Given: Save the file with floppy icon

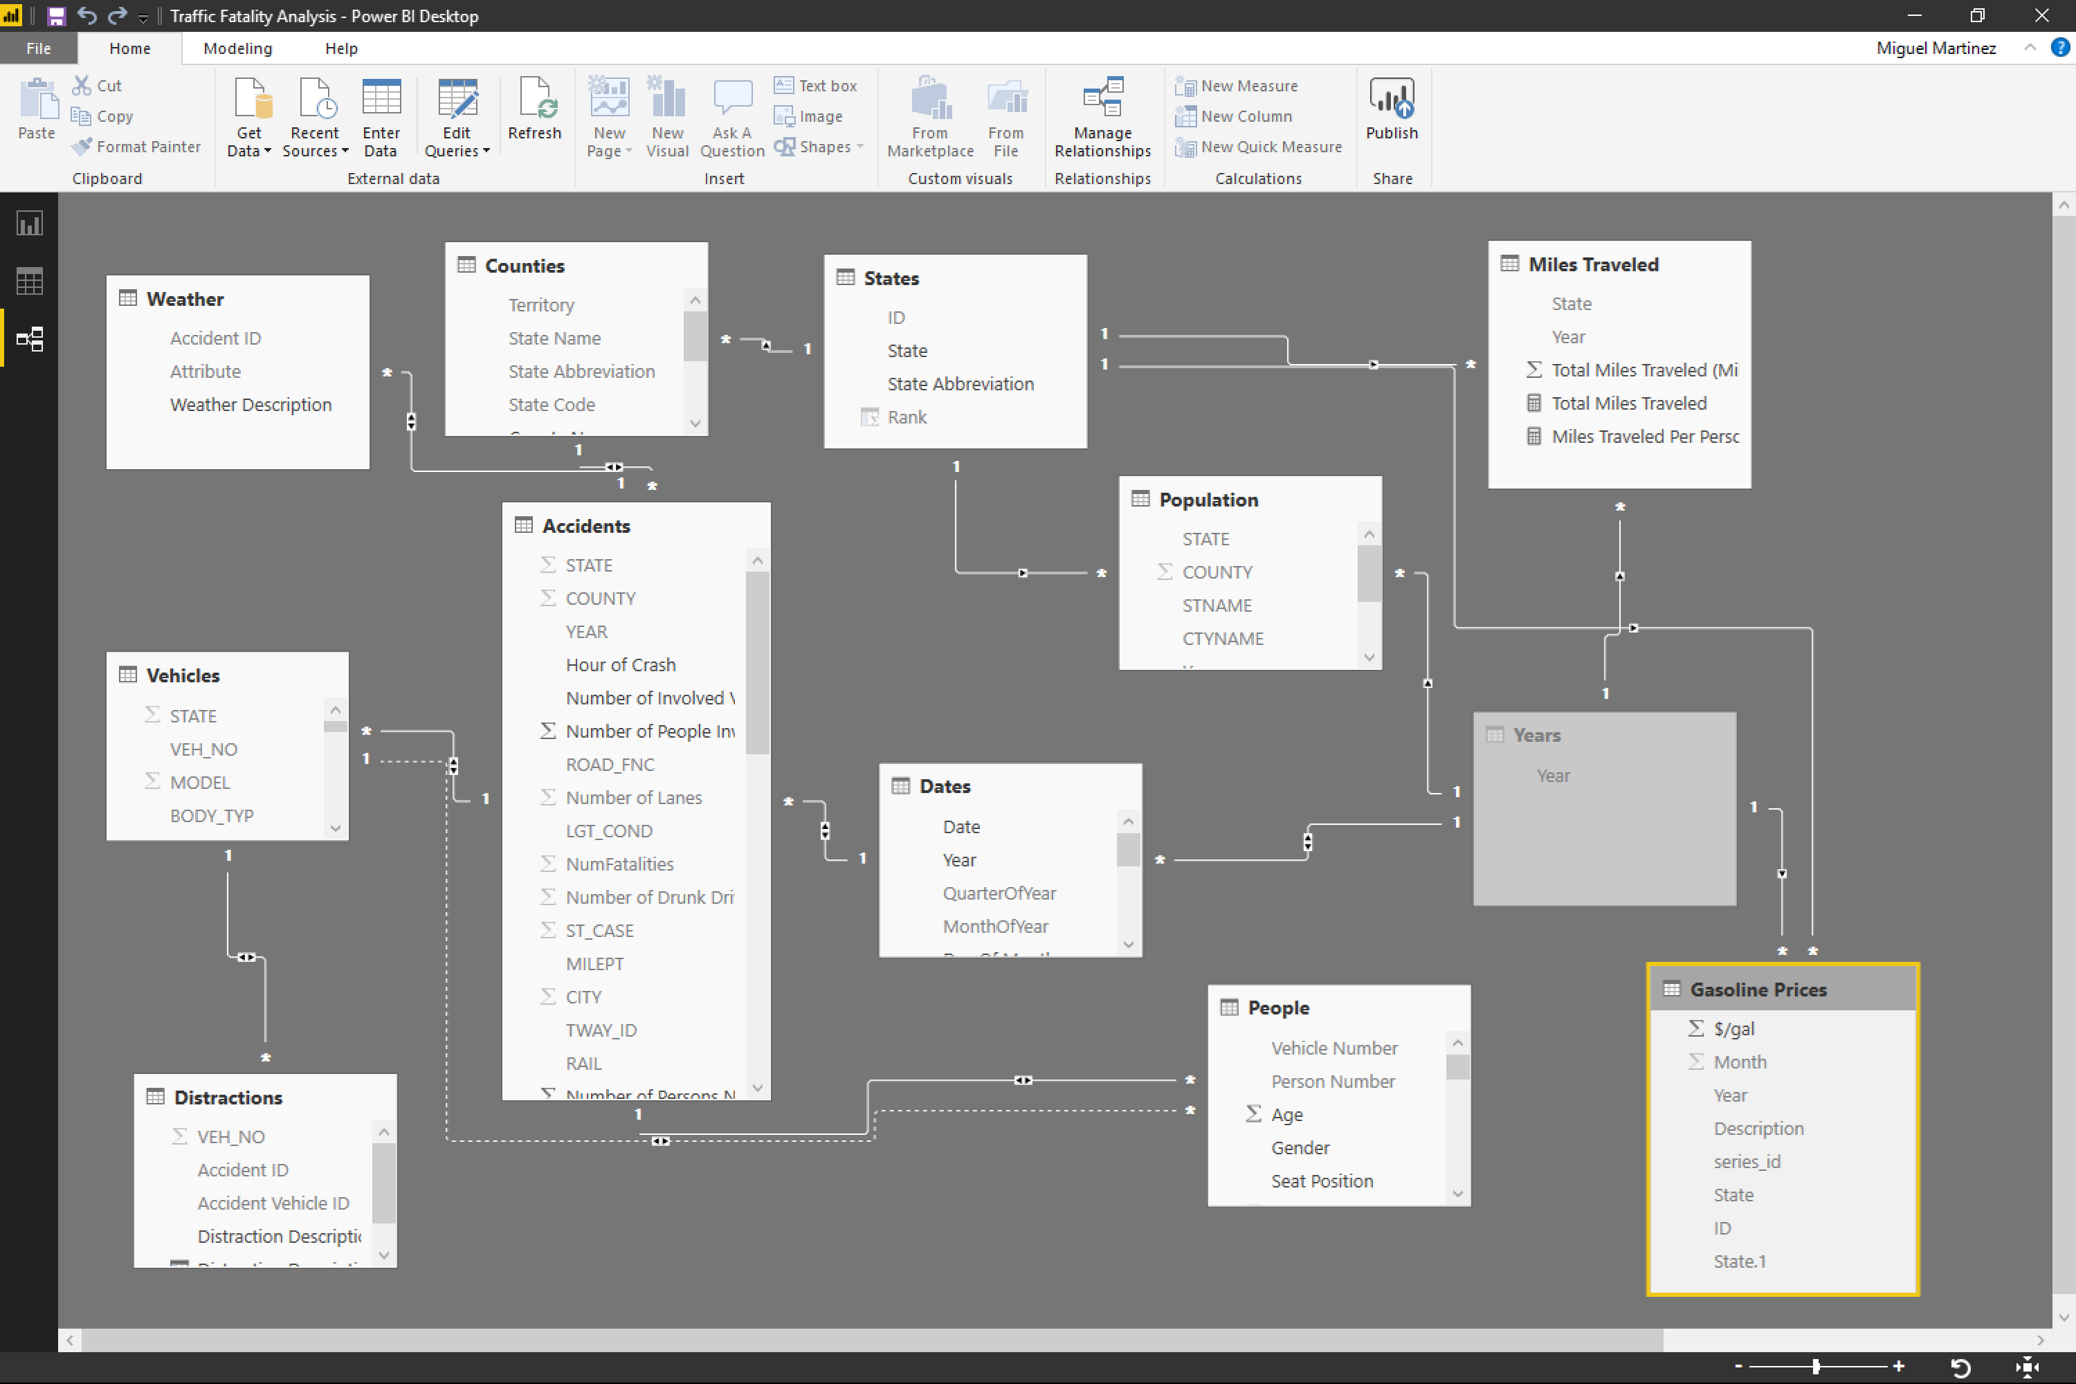Looking at the screenshot, I should coord(55,16).
